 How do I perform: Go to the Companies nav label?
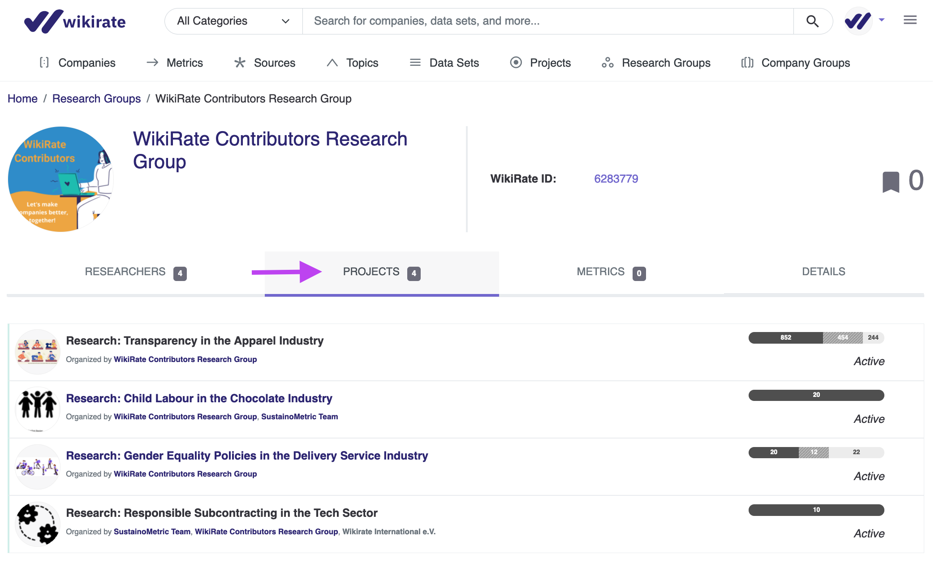[x=87, y=63]
